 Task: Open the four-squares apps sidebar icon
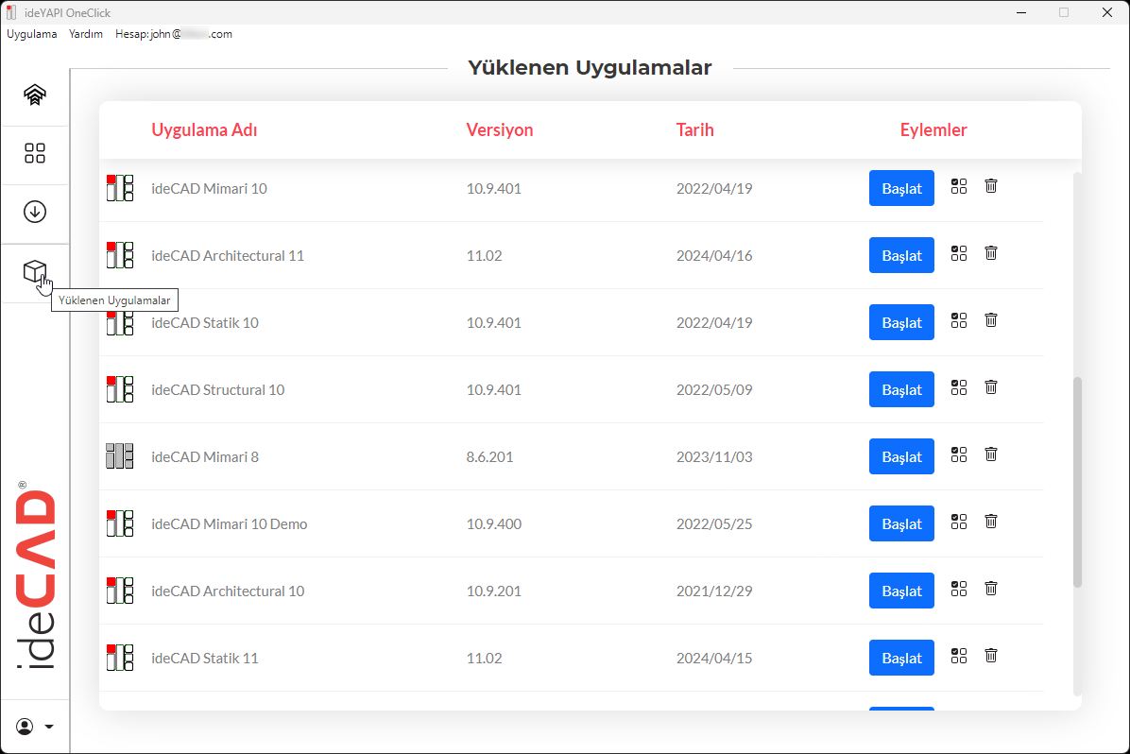[35, 153]
